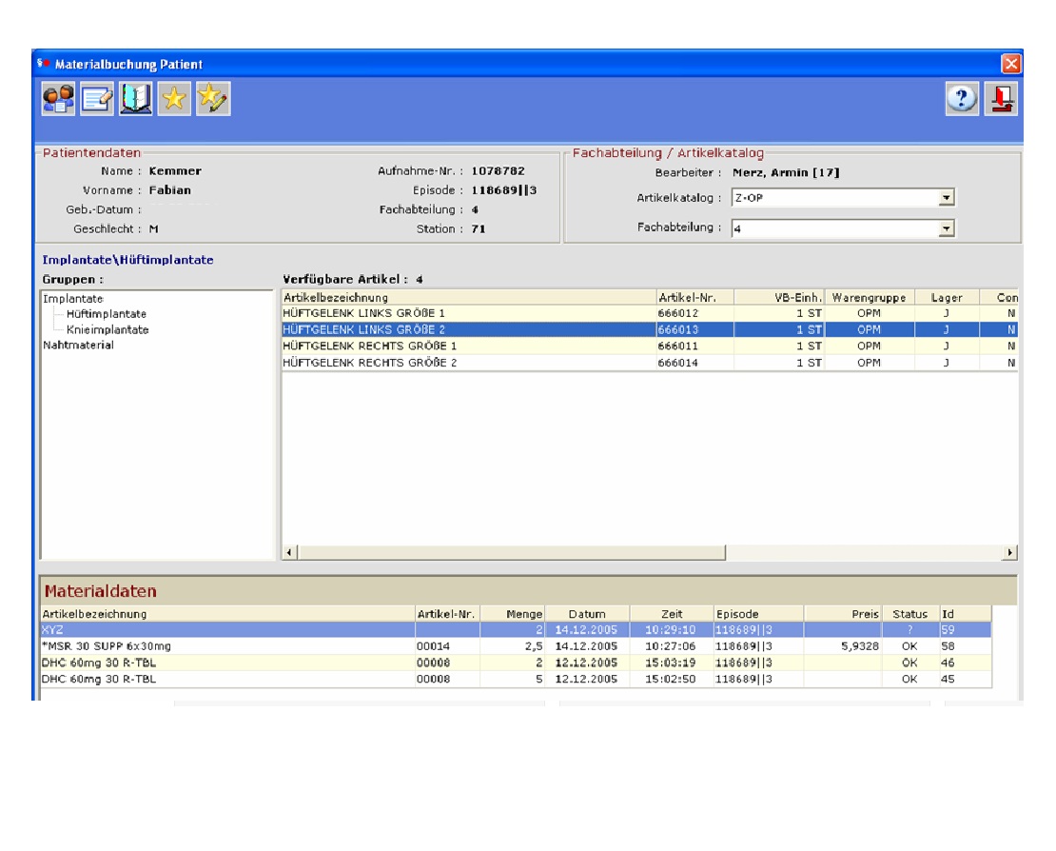Click article number 666013
The image size is (1056, 851).
677,329
